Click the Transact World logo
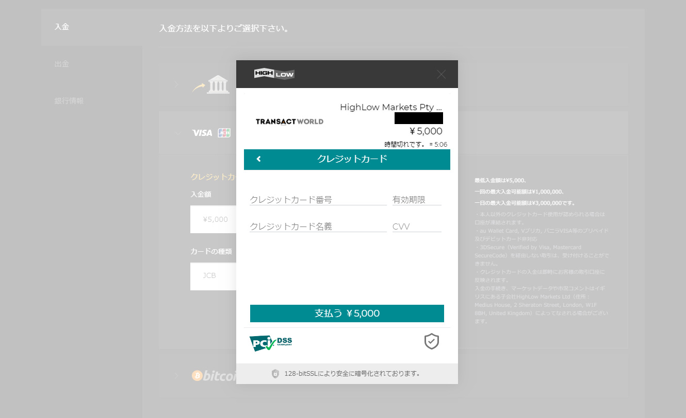This screenshot has width=686, height=418. [289, 121]
